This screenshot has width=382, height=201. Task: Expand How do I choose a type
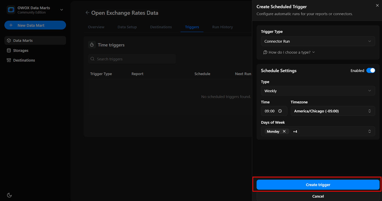point(289,52)
